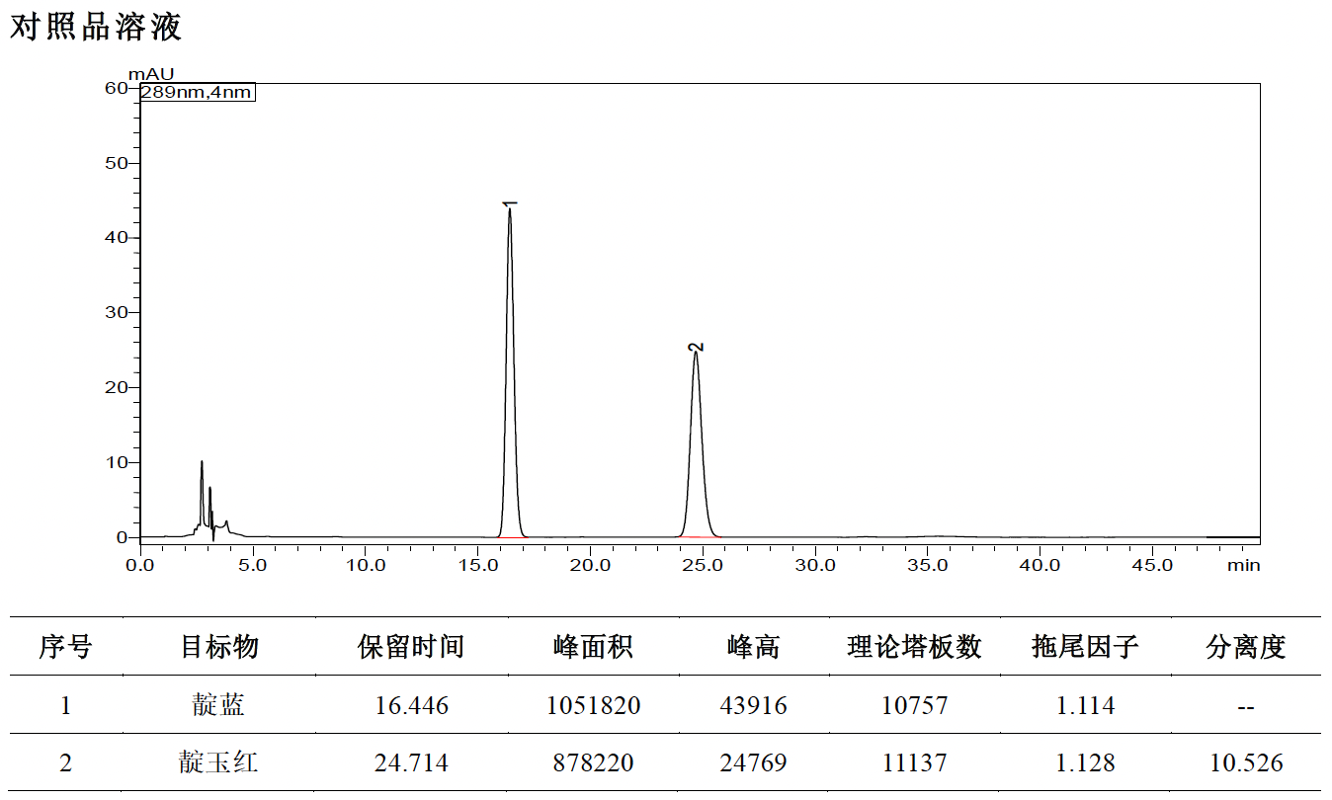This screenshot has width=1332, height=800.
Task: Click the min unit label on time axis
Action: click(x=1243, y=565)
